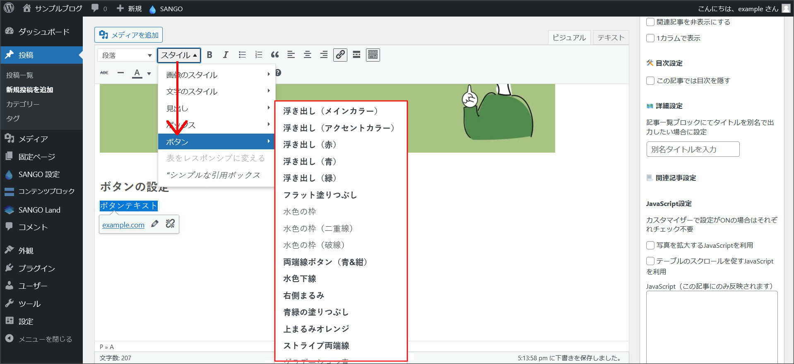Click the pencil icon to edit link
This screenshot has height=364, width=794.
(x=155, y=224)
